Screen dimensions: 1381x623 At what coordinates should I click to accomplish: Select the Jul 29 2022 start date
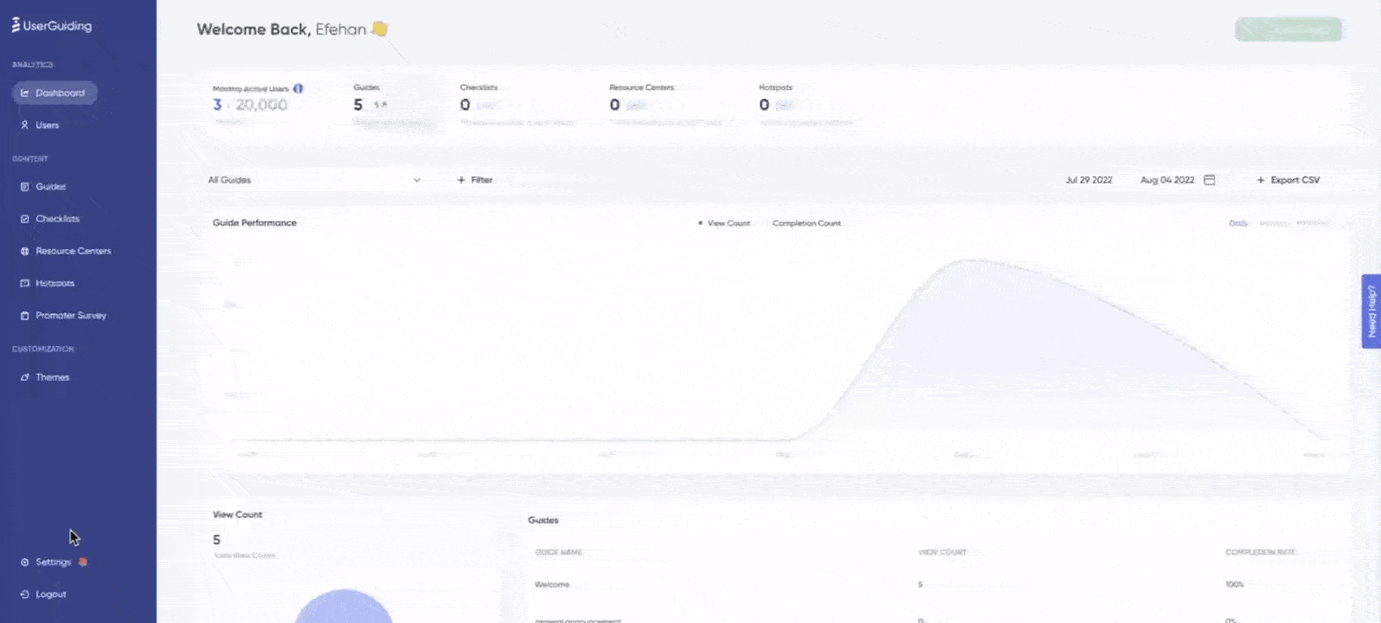point(1089,180)
